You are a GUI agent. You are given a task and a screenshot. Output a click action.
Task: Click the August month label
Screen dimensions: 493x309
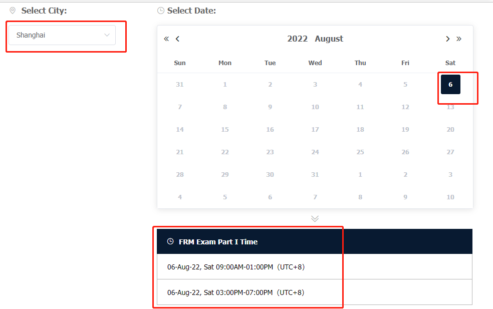(329, 39)
